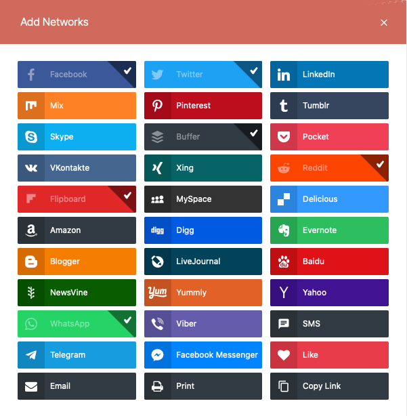Select the Evernote elephant icon

[284, 230]
